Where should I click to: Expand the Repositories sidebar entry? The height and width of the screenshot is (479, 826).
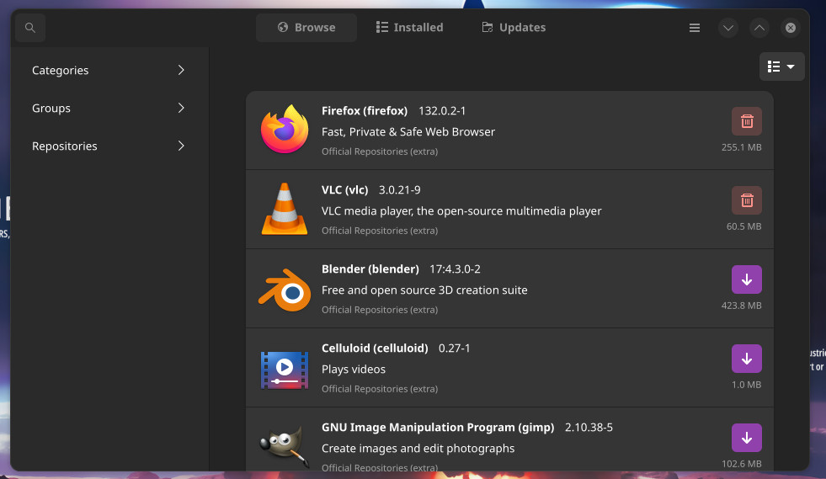point(109,146)
